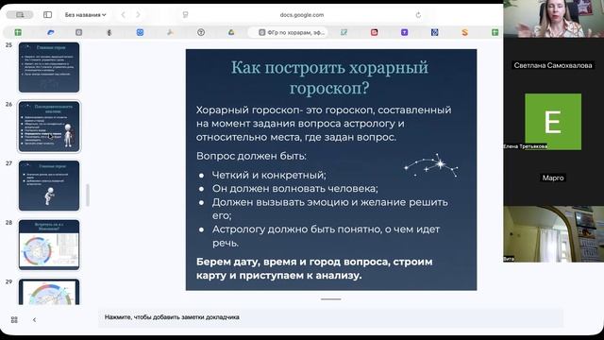Select slide 26 thumbnail
This screenshot has height=340, width=604.
point(49,127)
